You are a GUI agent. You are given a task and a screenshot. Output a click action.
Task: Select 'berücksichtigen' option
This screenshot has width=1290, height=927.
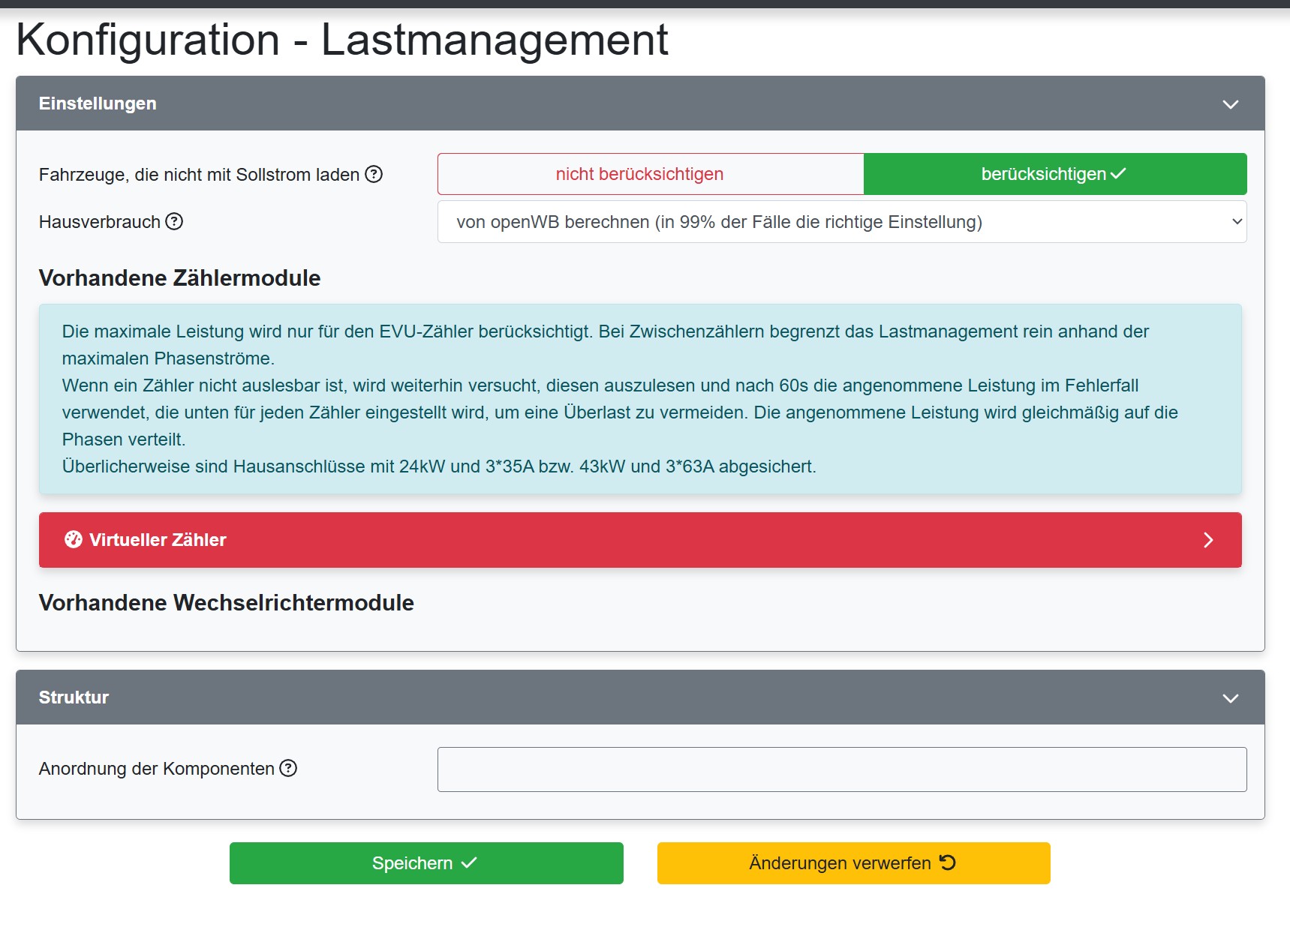(x=1055, y=174)
